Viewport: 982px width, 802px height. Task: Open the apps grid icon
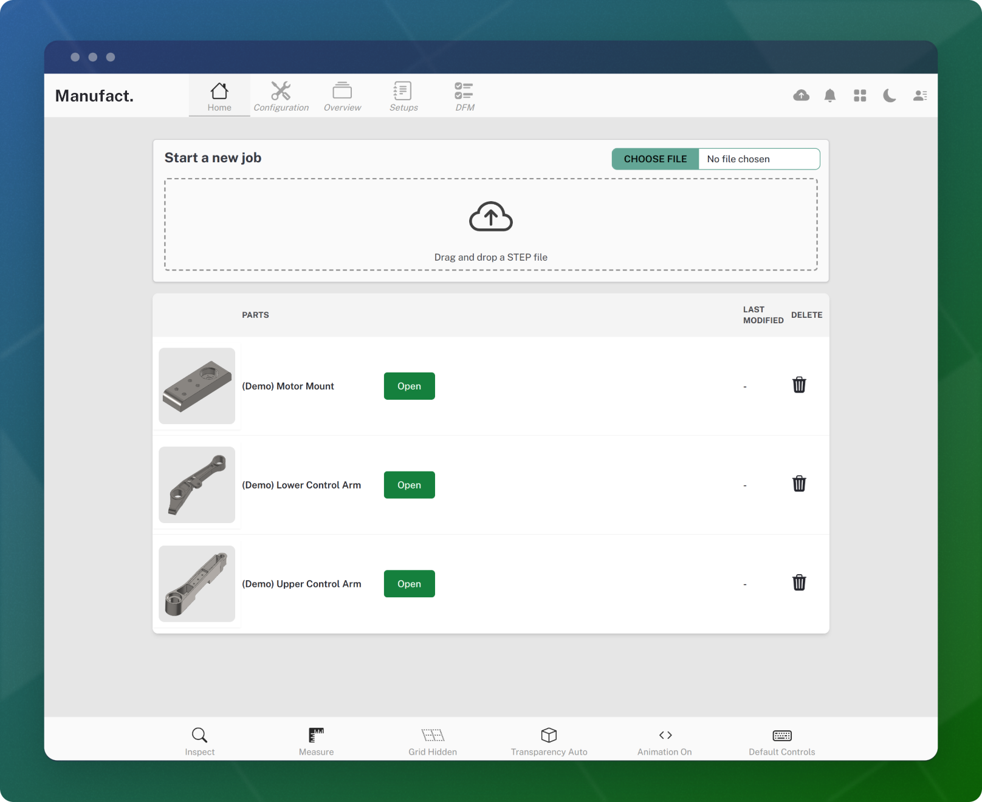point(860,95)
